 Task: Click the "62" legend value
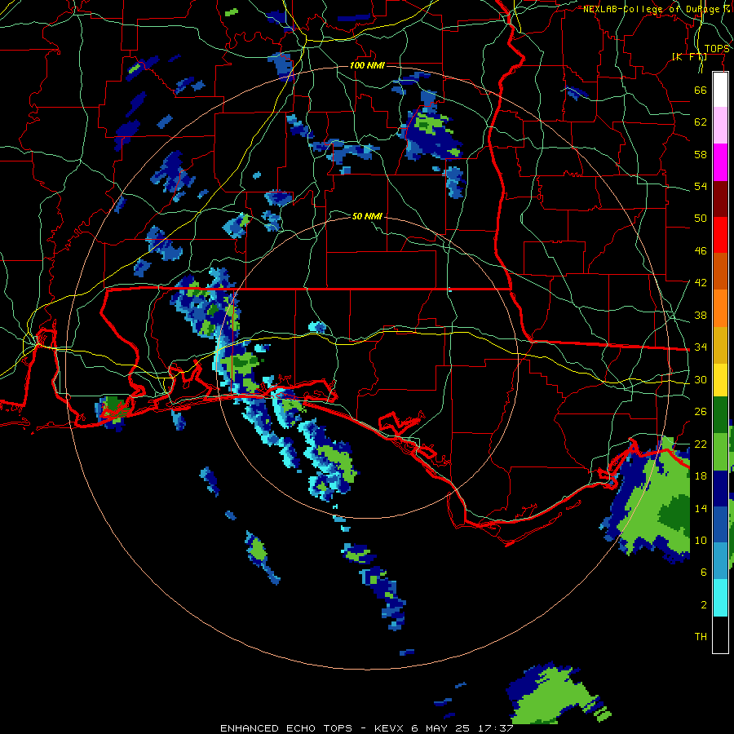pos(701,122)
